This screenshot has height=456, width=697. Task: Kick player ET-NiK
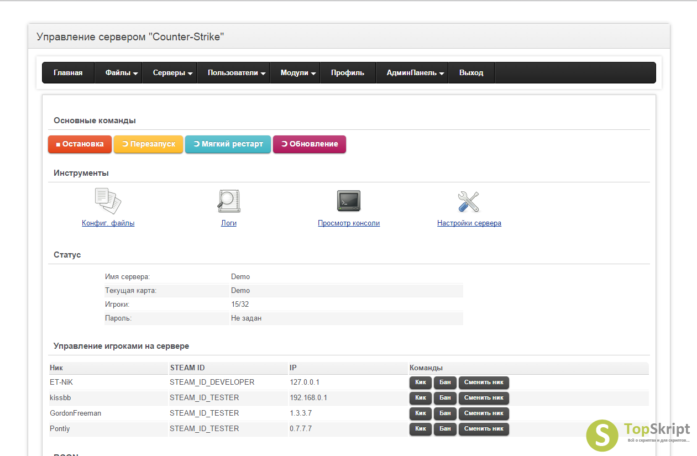pyautogui.click(x=421, y=382)
